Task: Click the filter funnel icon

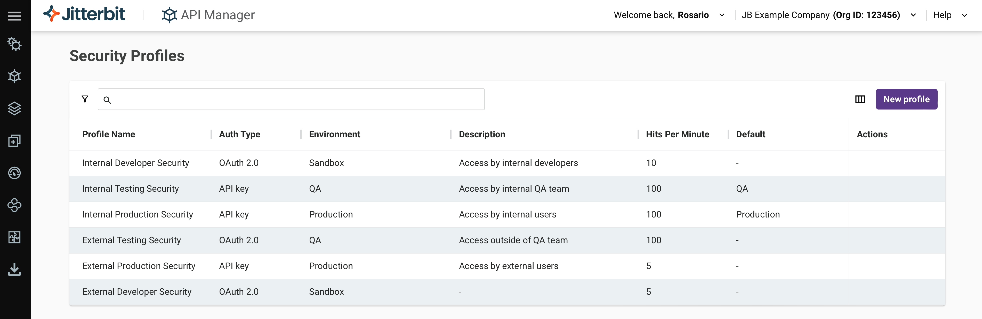Action: tap(85, 99)
